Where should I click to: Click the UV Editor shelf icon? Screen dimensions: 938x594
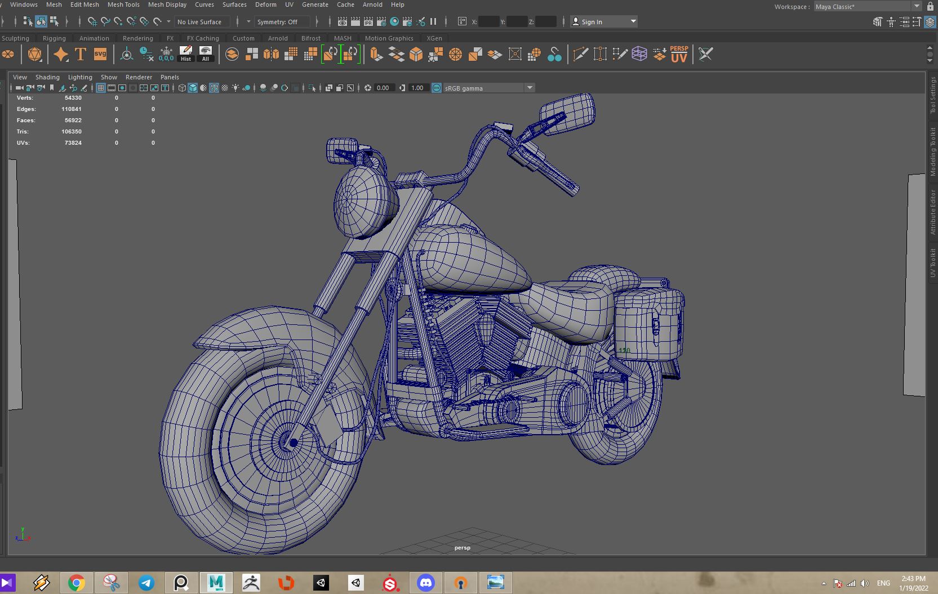tap(679, 54)
